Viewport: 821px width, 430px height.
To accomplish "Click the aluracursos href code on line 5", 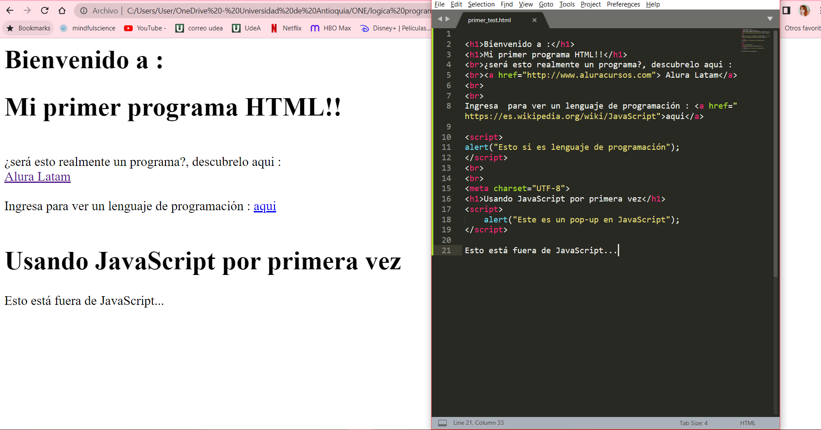I will [601, 75].
